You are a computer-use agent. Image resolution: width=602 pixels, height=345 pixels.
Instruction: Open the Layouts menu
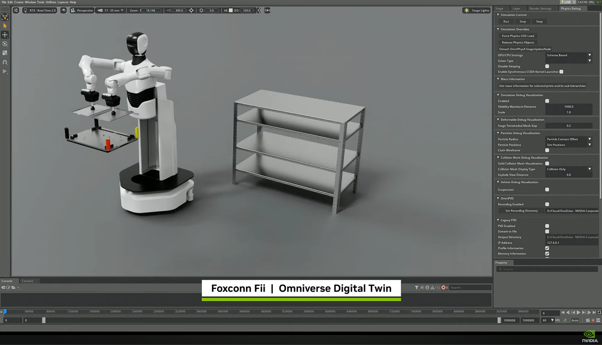click(63, 2)
